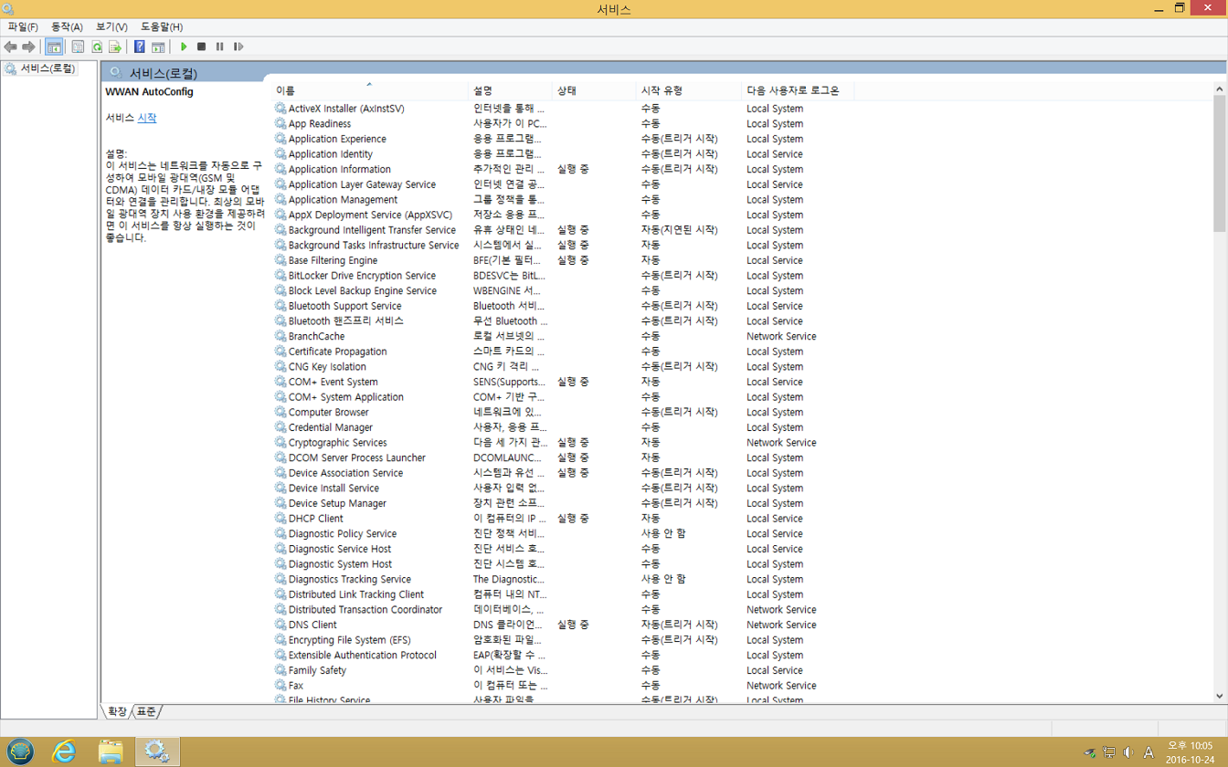The image size is (1228, 767).
Task: Open the volume speaker tray icon
Action: coord(1128,752)
